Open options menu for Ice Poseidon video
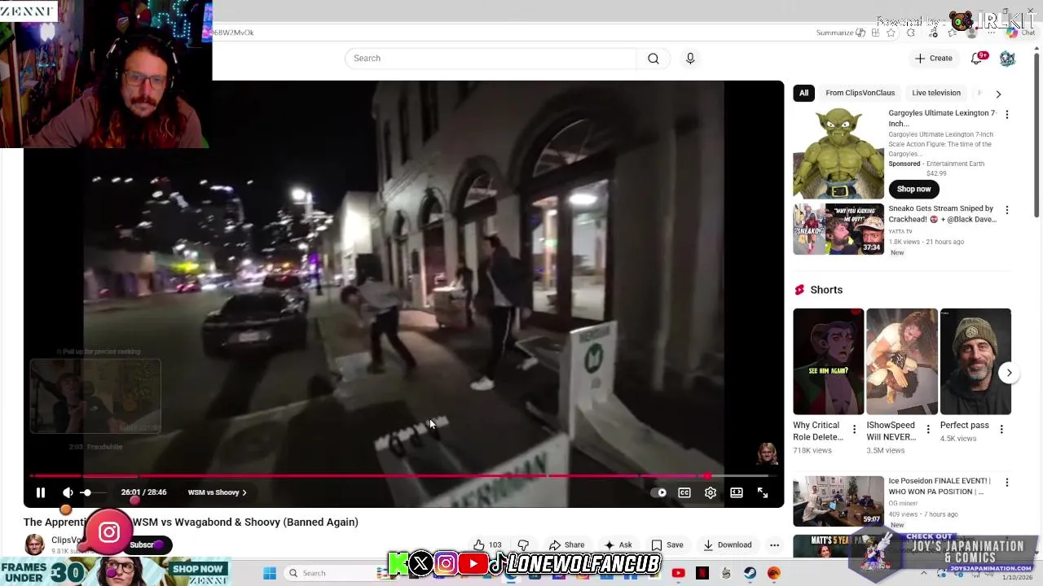The height and width of the screenshot is (586, 1043). (1007, 483)
